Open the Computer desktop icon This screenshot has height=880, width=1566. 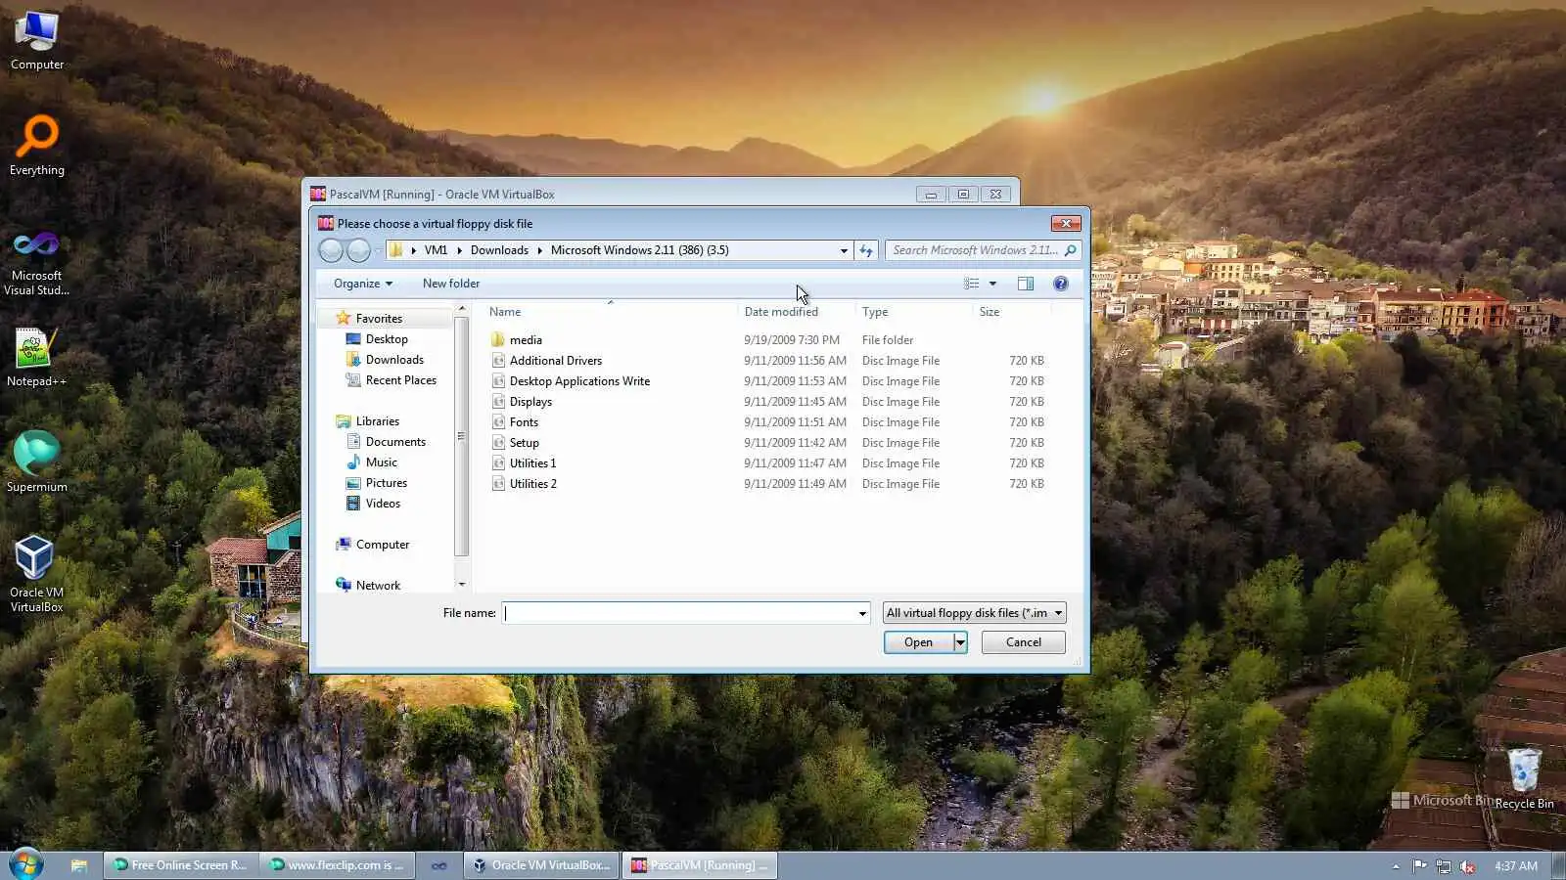(x=37, y=41)
